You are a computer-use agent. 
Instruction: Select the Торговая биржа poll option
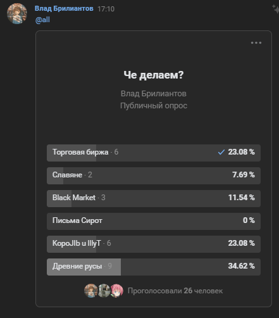(154, 153)
